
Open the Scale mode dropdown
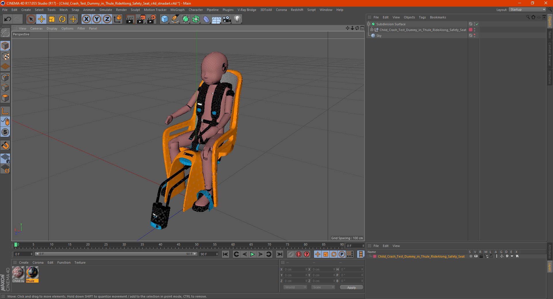[323, 287]
